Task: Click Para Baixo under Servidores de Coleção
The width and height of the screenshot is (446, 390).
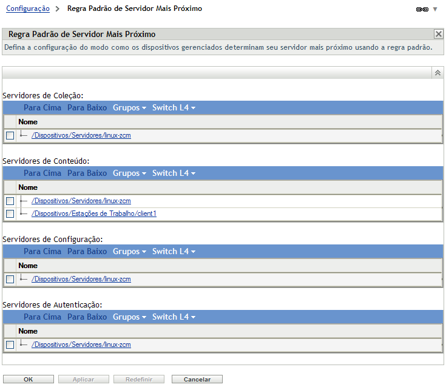Action: point(87,108)
